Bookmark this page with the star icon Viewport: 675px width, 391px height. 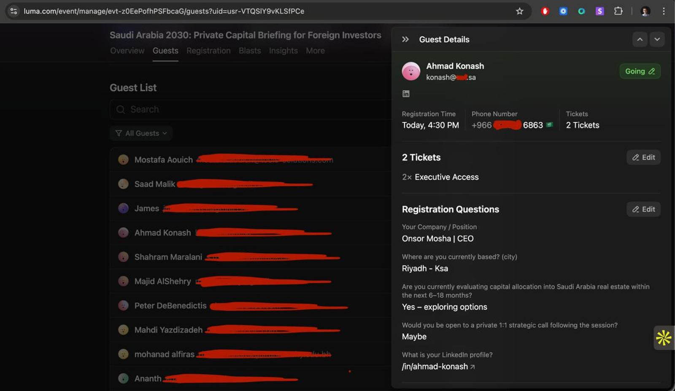coord(519,11)
